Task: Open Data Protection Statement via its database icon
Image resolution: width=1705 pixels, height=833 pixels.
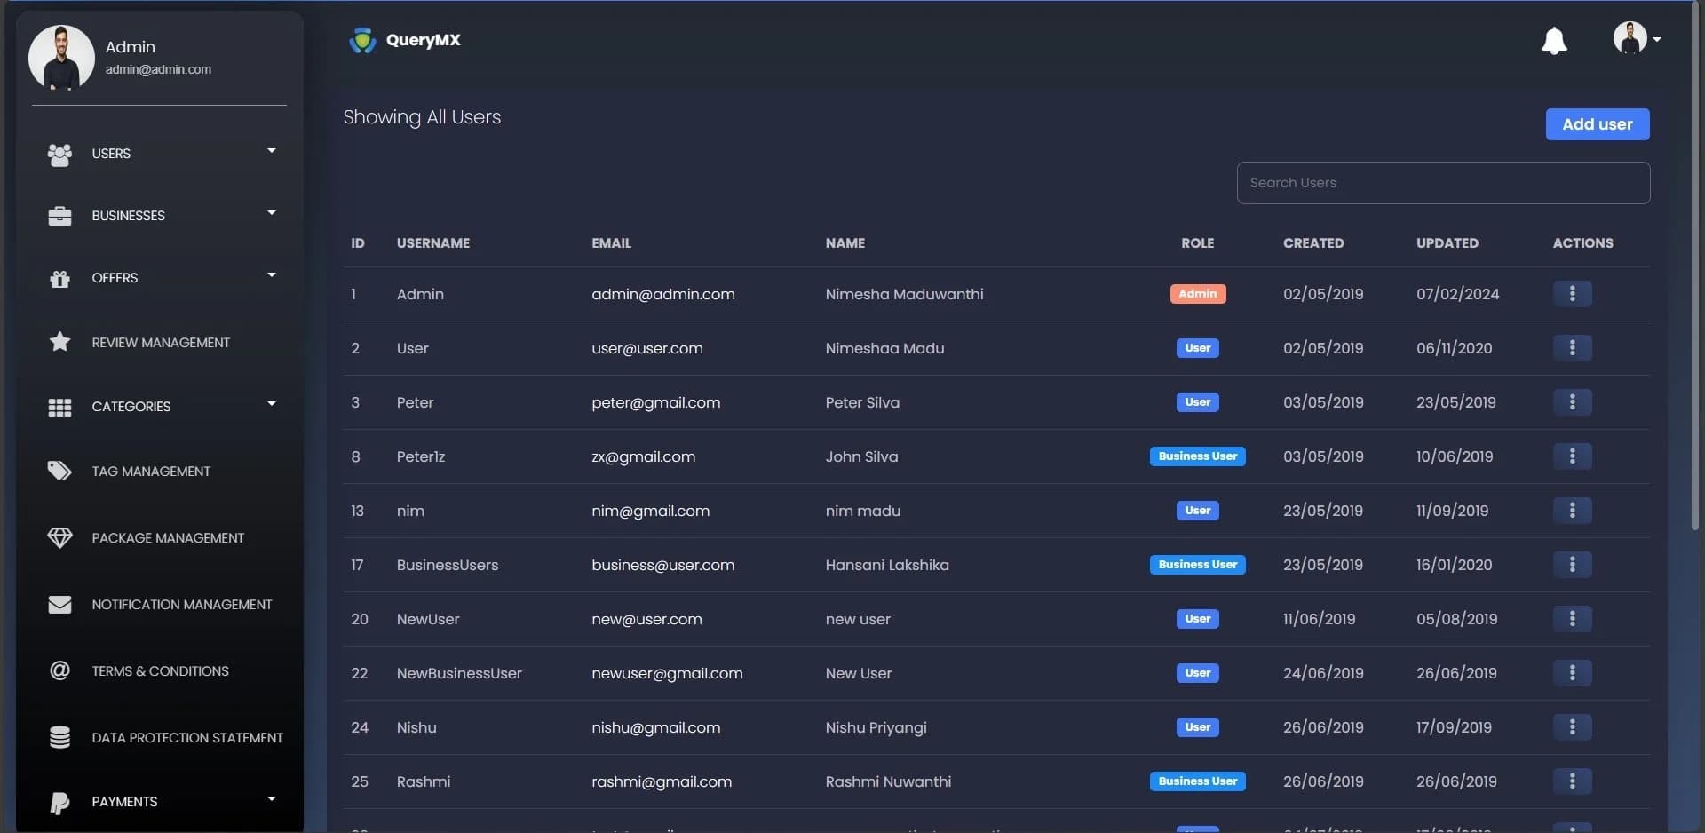Action: (59, 737)
